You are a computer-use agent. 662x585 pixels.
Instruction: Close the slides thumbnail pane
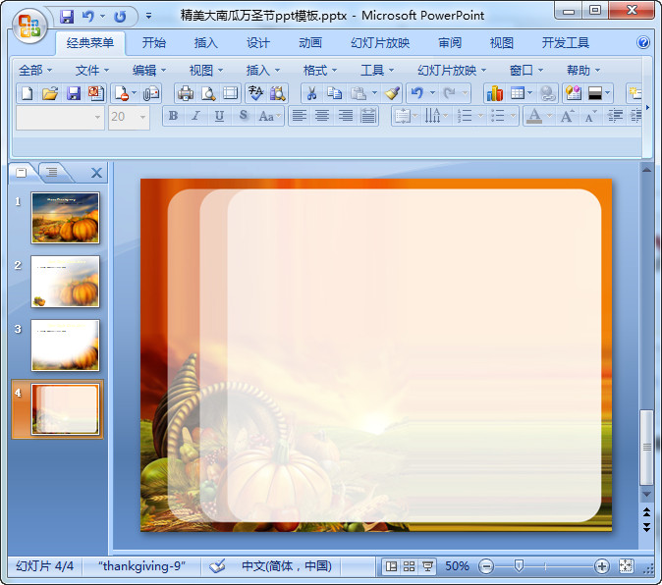[96, 173]
